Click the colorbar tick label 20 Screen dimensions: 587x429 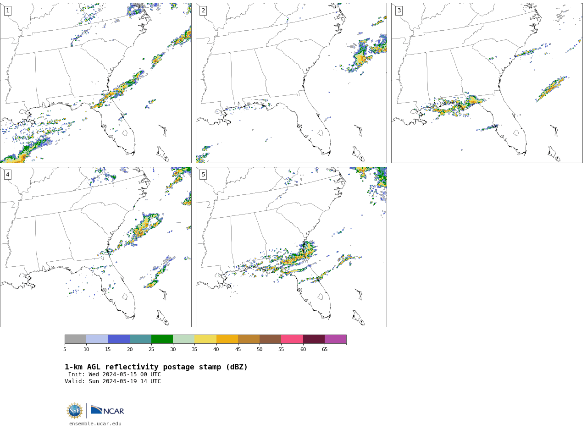pos(130,349)
